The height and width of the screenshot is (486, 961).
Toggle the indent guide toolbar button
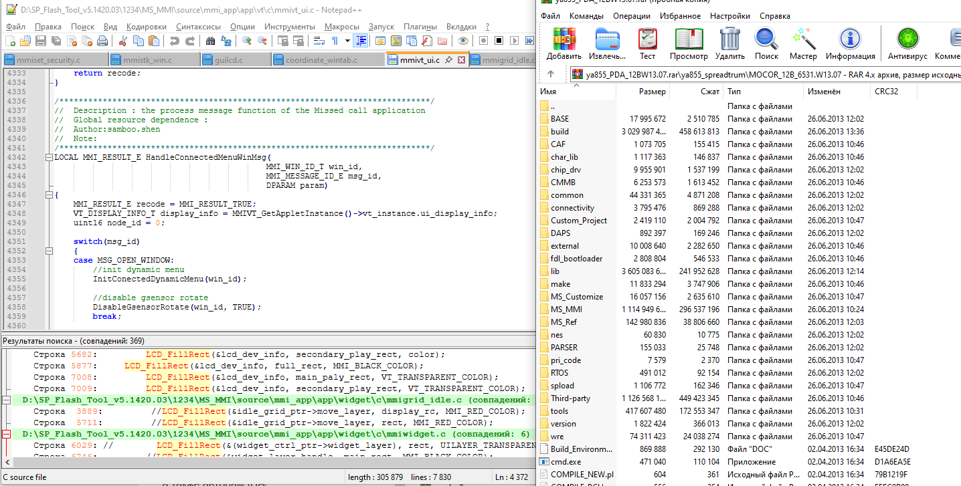tap(361, 41)
